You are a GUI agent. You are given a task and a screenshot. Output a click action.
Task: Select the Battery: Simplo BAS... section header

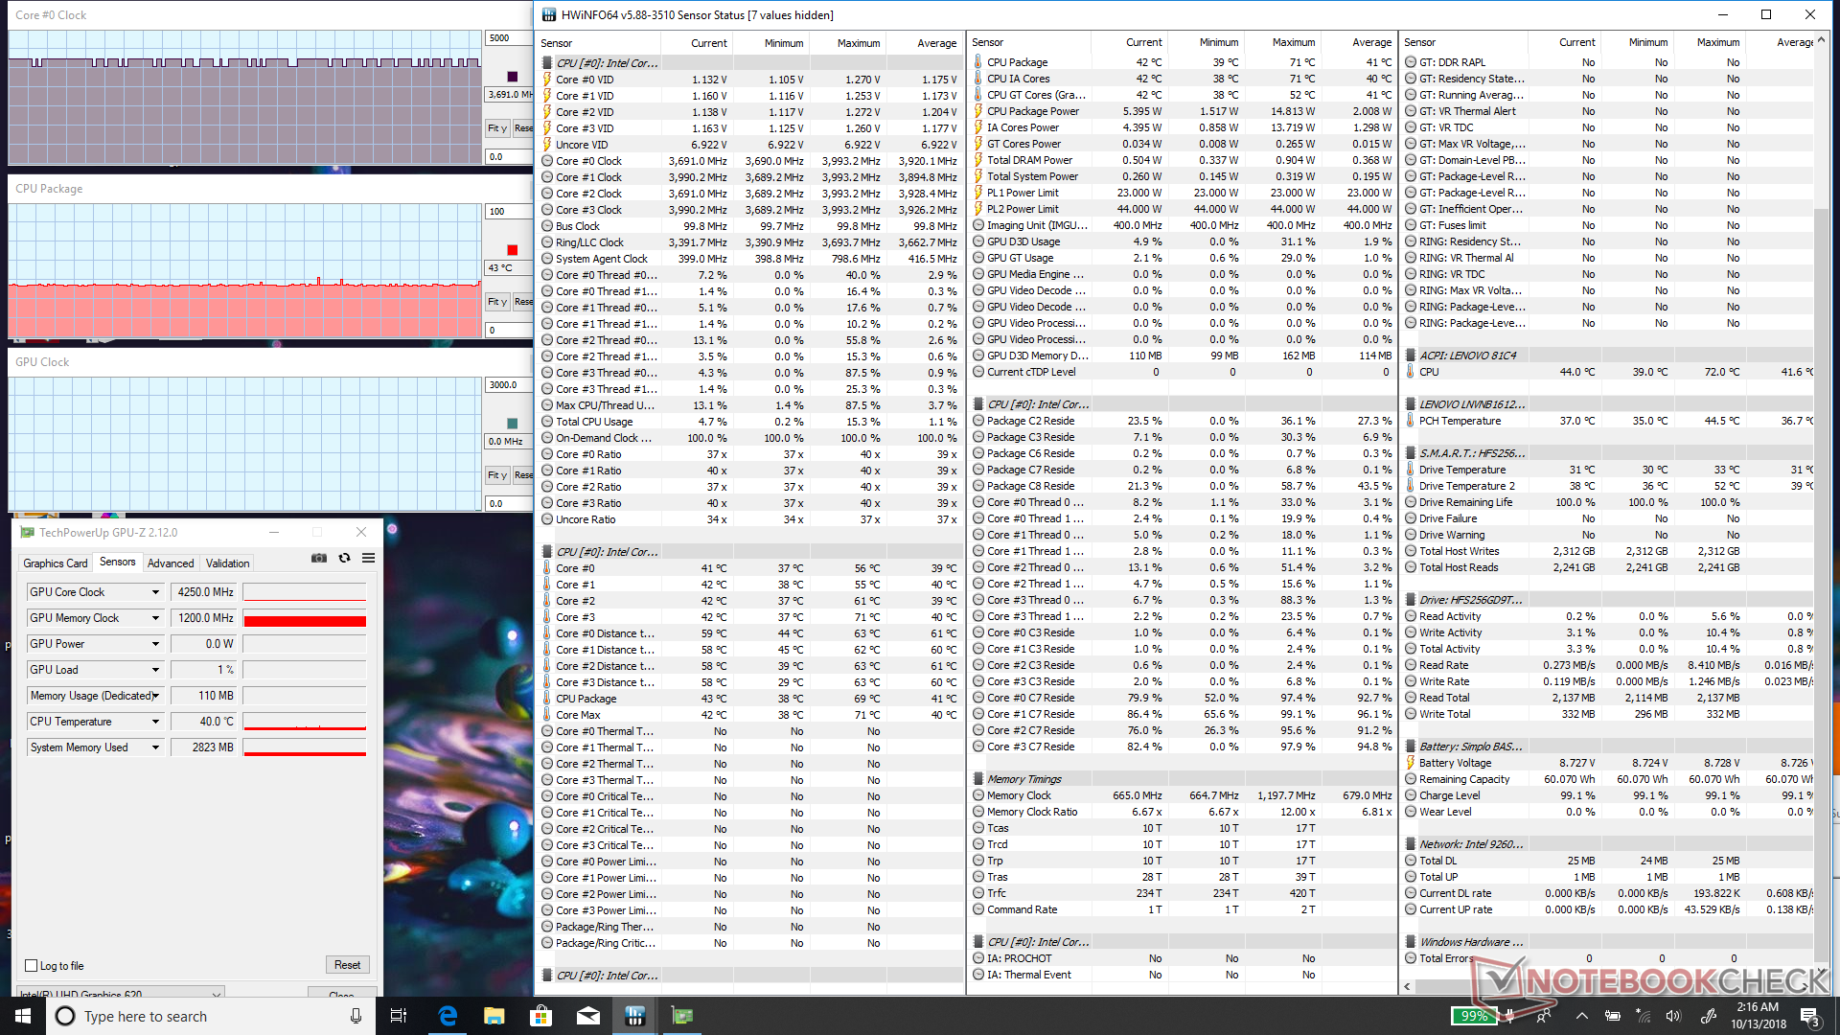(x=1609, y=747)
